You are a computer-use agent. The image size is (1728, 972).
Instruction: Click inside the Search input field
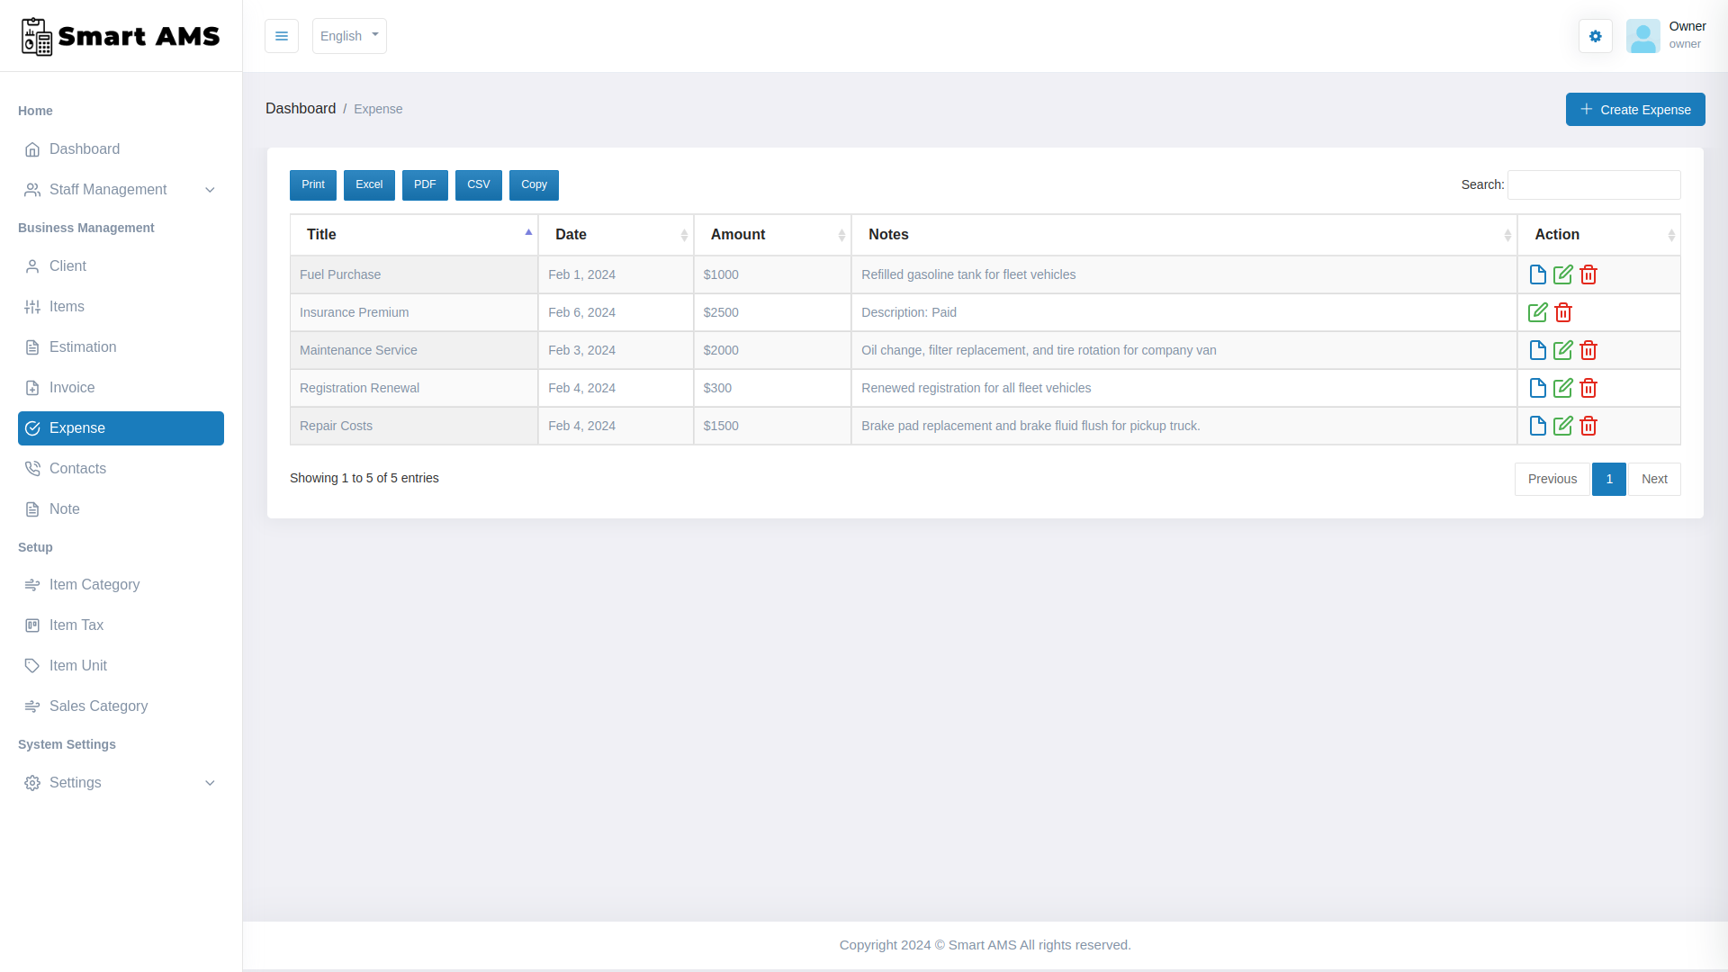click(x=1593, y=184)
